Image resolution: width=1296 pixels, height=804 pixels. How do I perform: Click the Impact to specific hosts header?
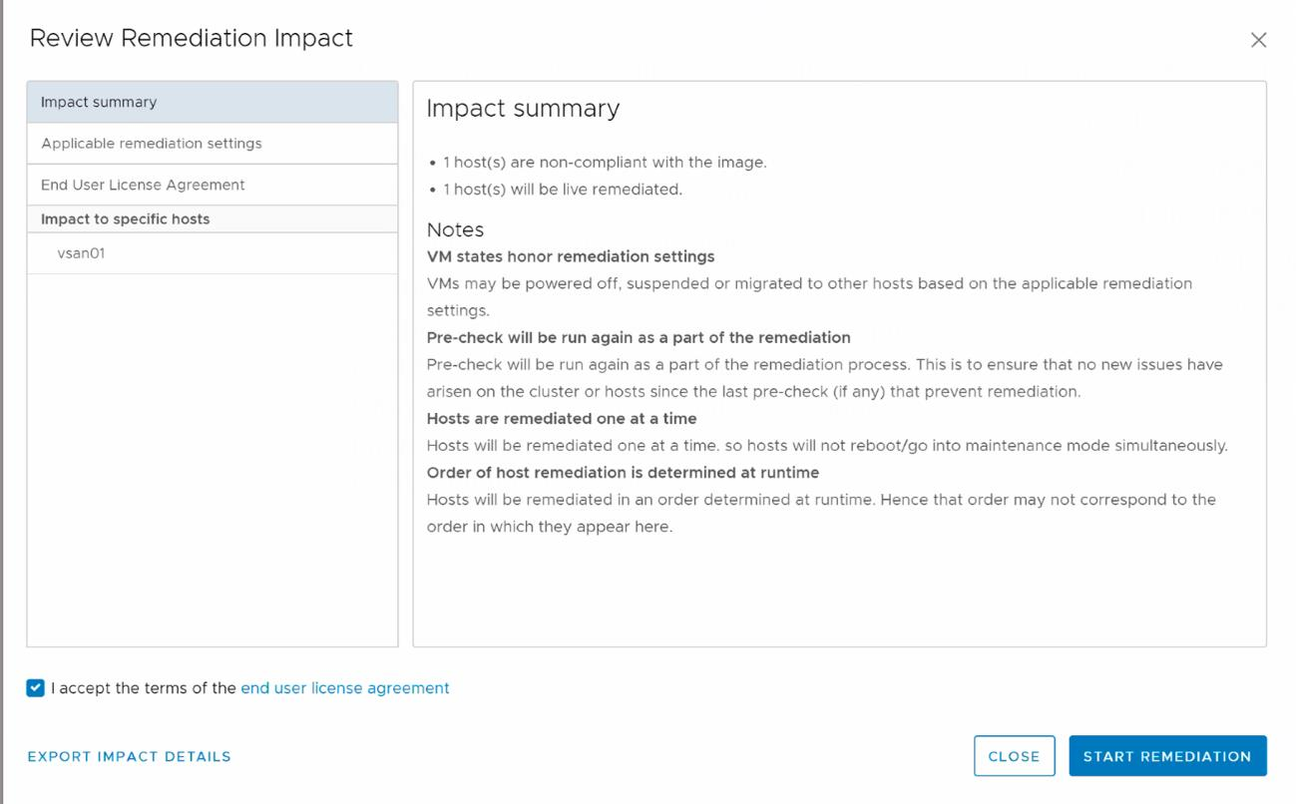126,219
